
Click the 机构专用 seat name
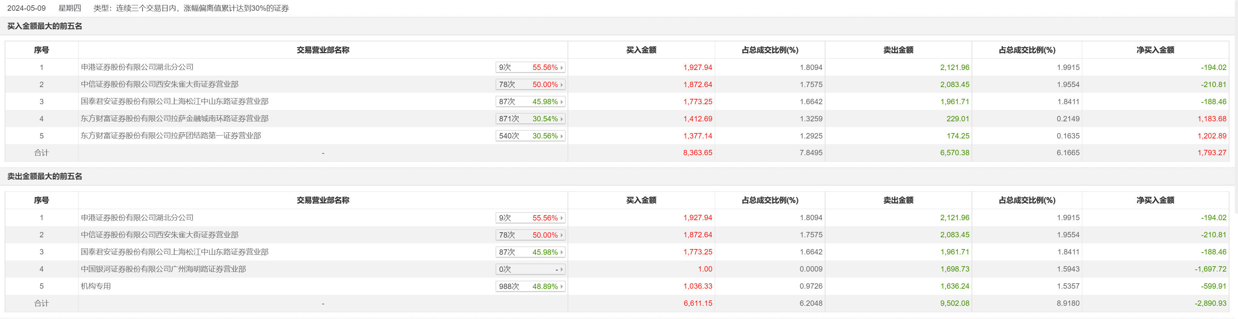point(96,286)
